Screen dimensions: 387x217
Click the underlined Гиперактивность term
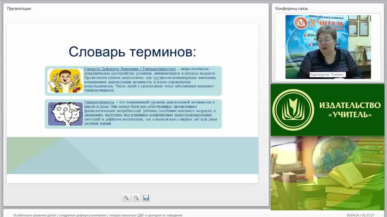pyautogui.click(x=99, y=102)
